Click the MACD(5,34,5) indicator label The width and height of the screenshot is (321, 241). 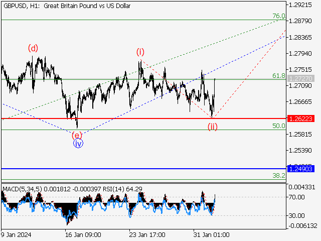pos(22,189)
